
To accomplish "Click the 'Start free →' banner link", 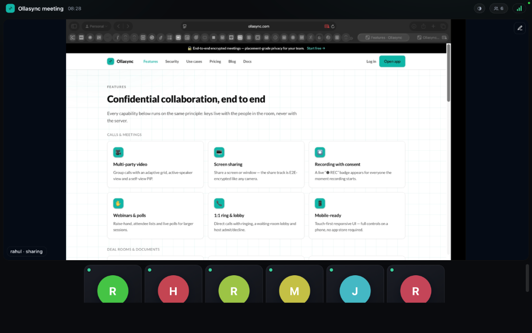I will pos(316,48).
